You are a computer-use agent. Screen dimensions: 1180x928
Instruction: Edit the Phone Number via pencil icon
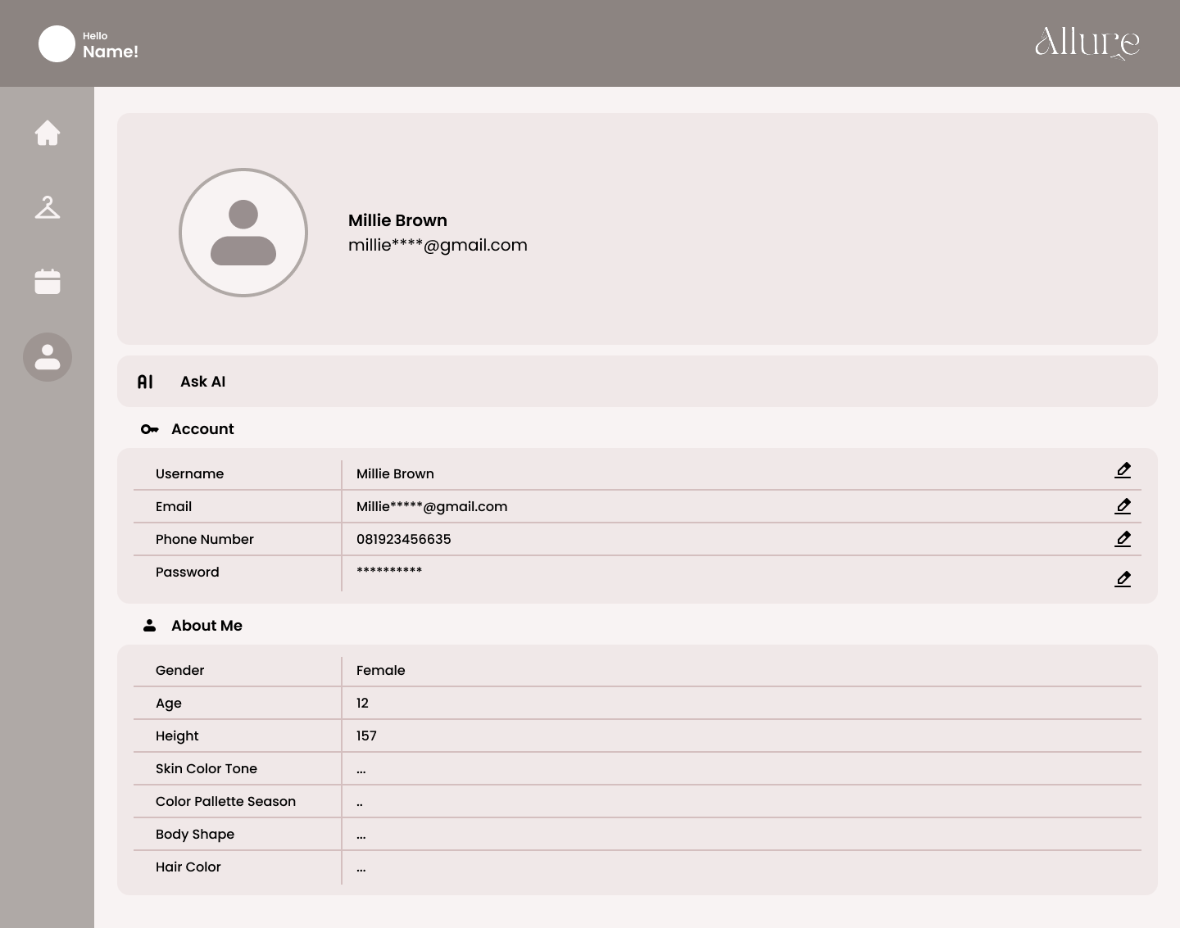(1123, 539)
